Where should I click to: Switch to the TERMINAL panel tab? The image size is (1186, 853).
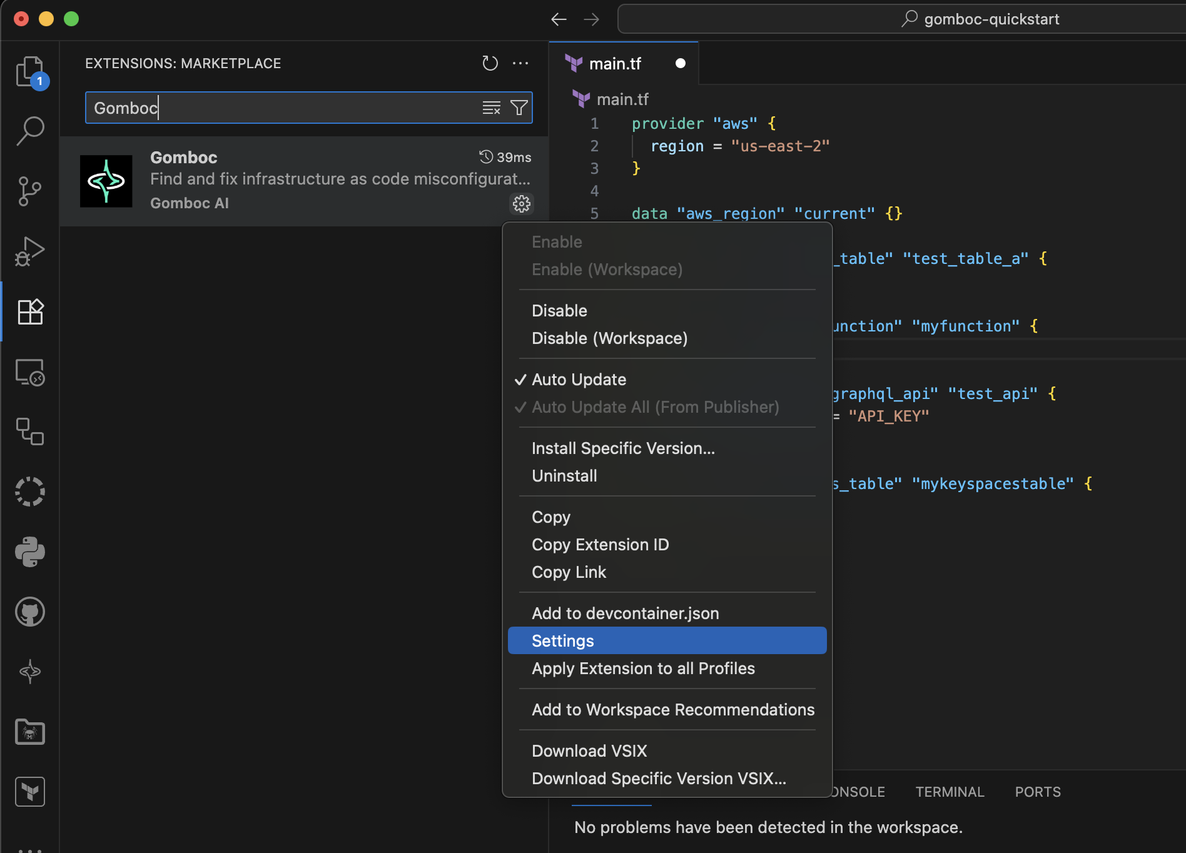[950, 792]
